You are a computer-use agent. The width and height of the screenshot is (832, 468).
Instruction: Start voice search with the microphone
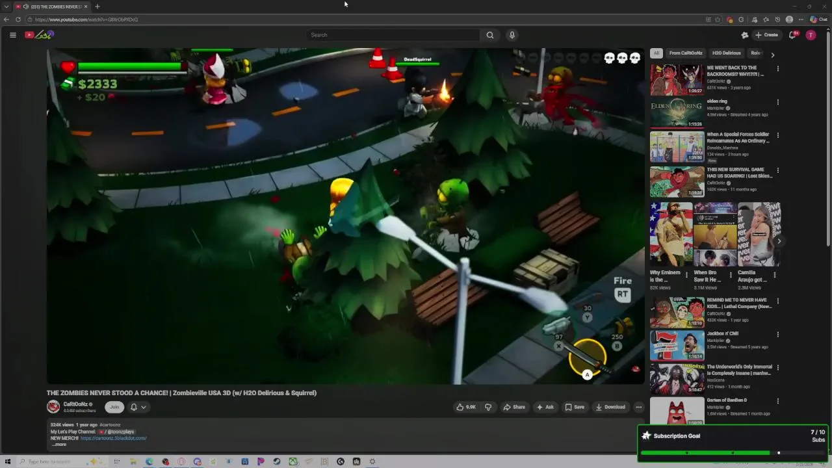(512, 35)
